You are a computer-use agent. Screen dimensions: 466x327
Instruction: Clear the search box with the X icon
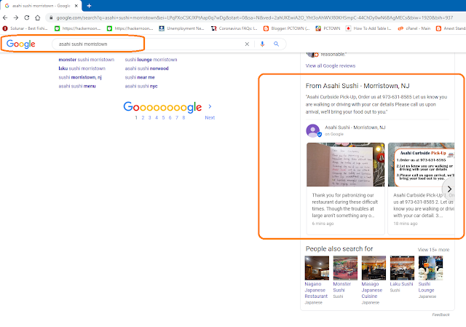tap(247, 44)
